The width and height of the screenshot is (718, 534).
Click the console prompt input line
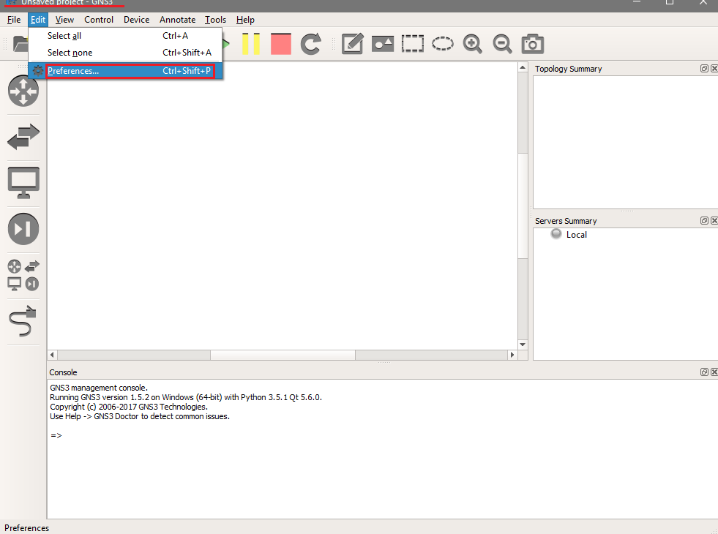pos(56,436)
